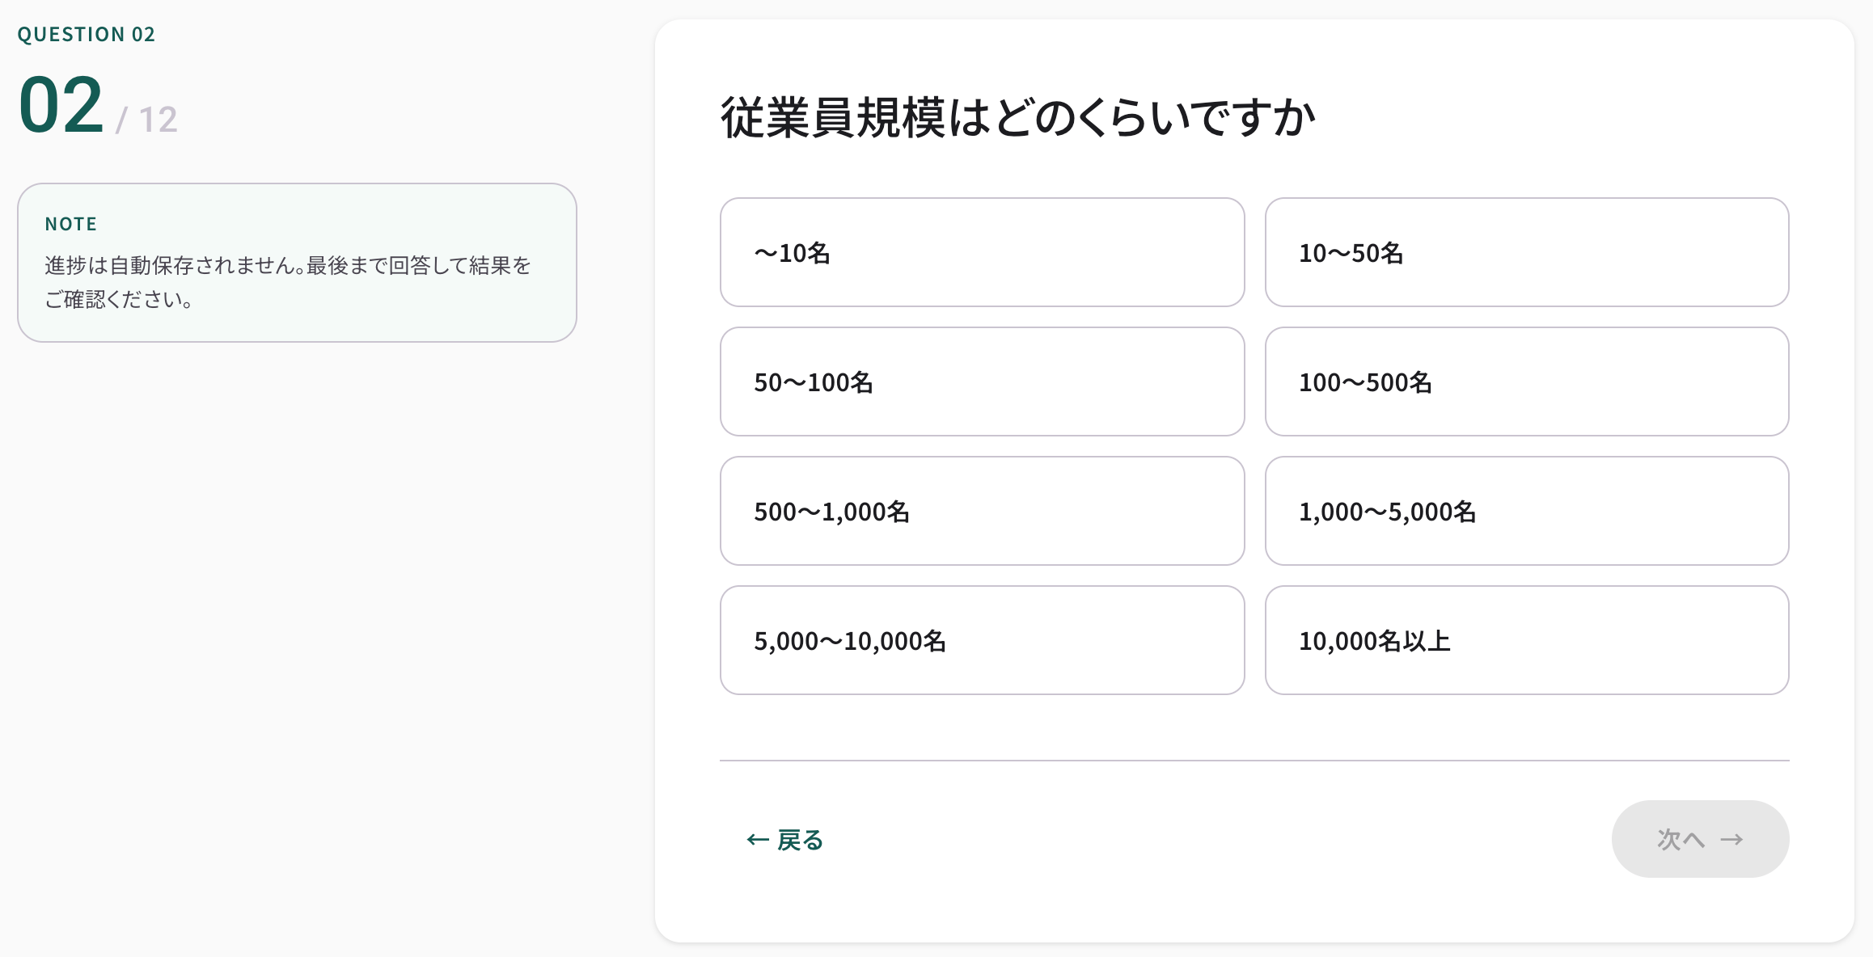
Task: Click the left arrow icon beside 戻る
Action: (757, 840)
